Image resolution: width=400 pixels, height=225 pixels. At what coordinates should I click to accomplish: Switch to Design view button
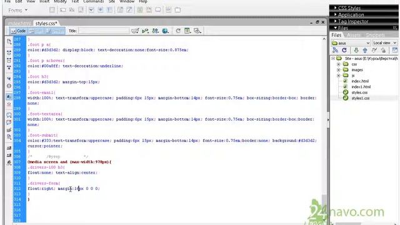pos(55,31)
